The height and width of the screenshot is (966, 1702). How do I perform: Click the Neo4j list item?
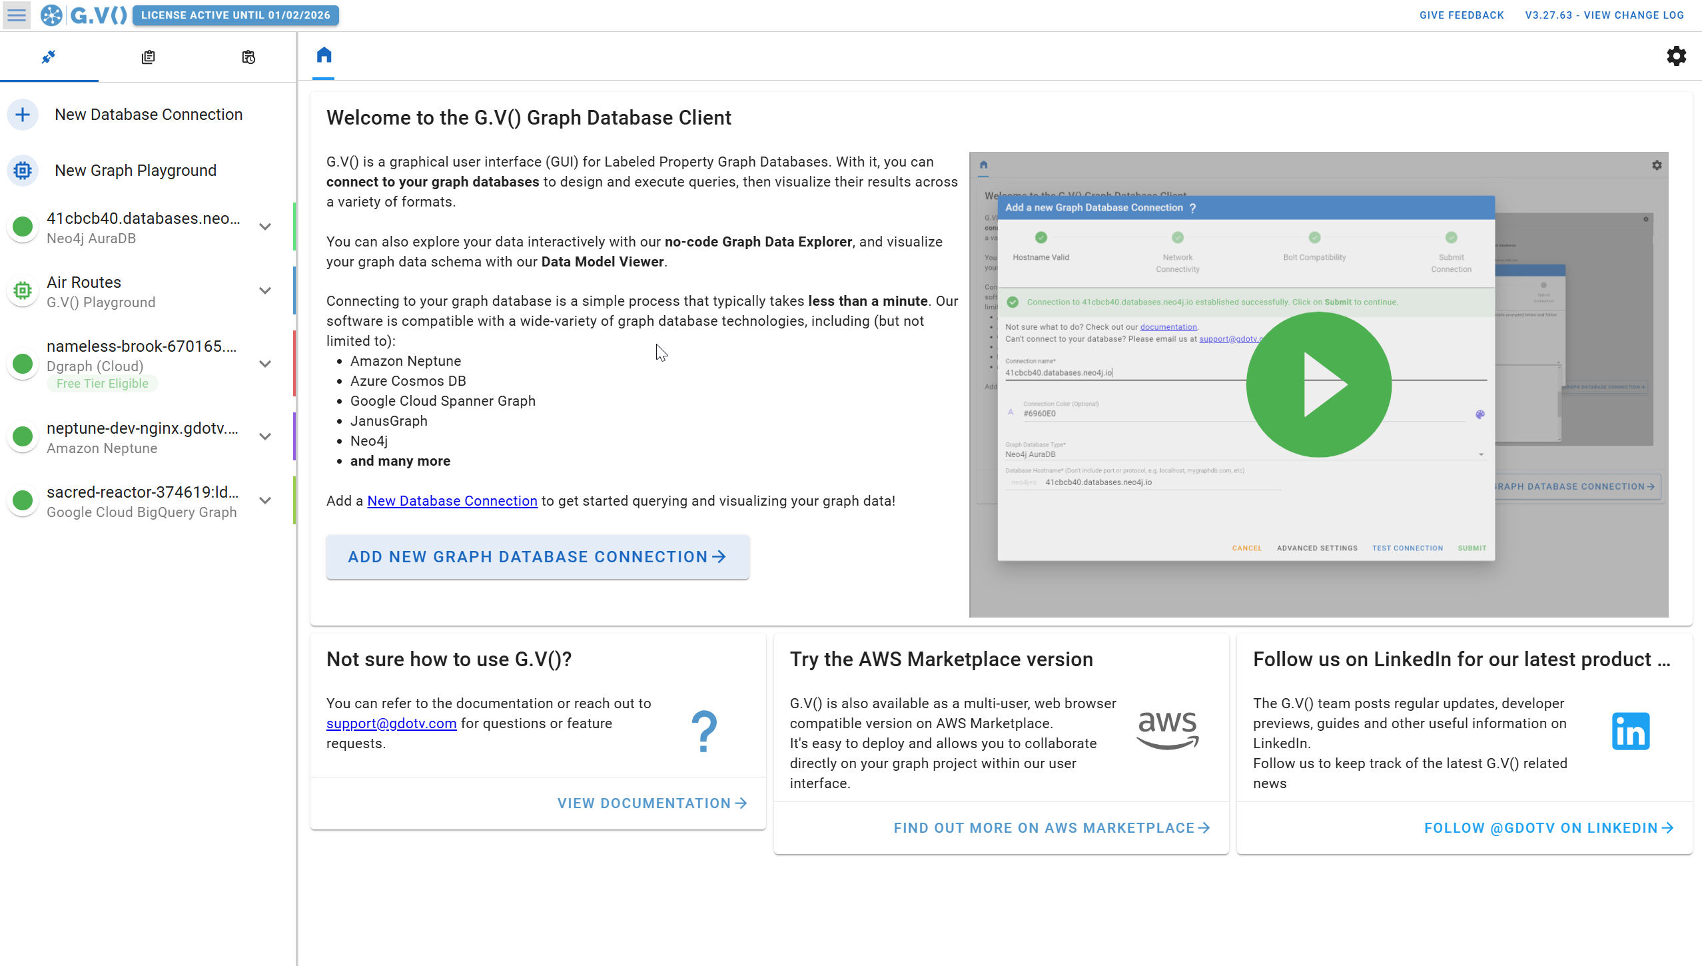click(x=369, y=441)
